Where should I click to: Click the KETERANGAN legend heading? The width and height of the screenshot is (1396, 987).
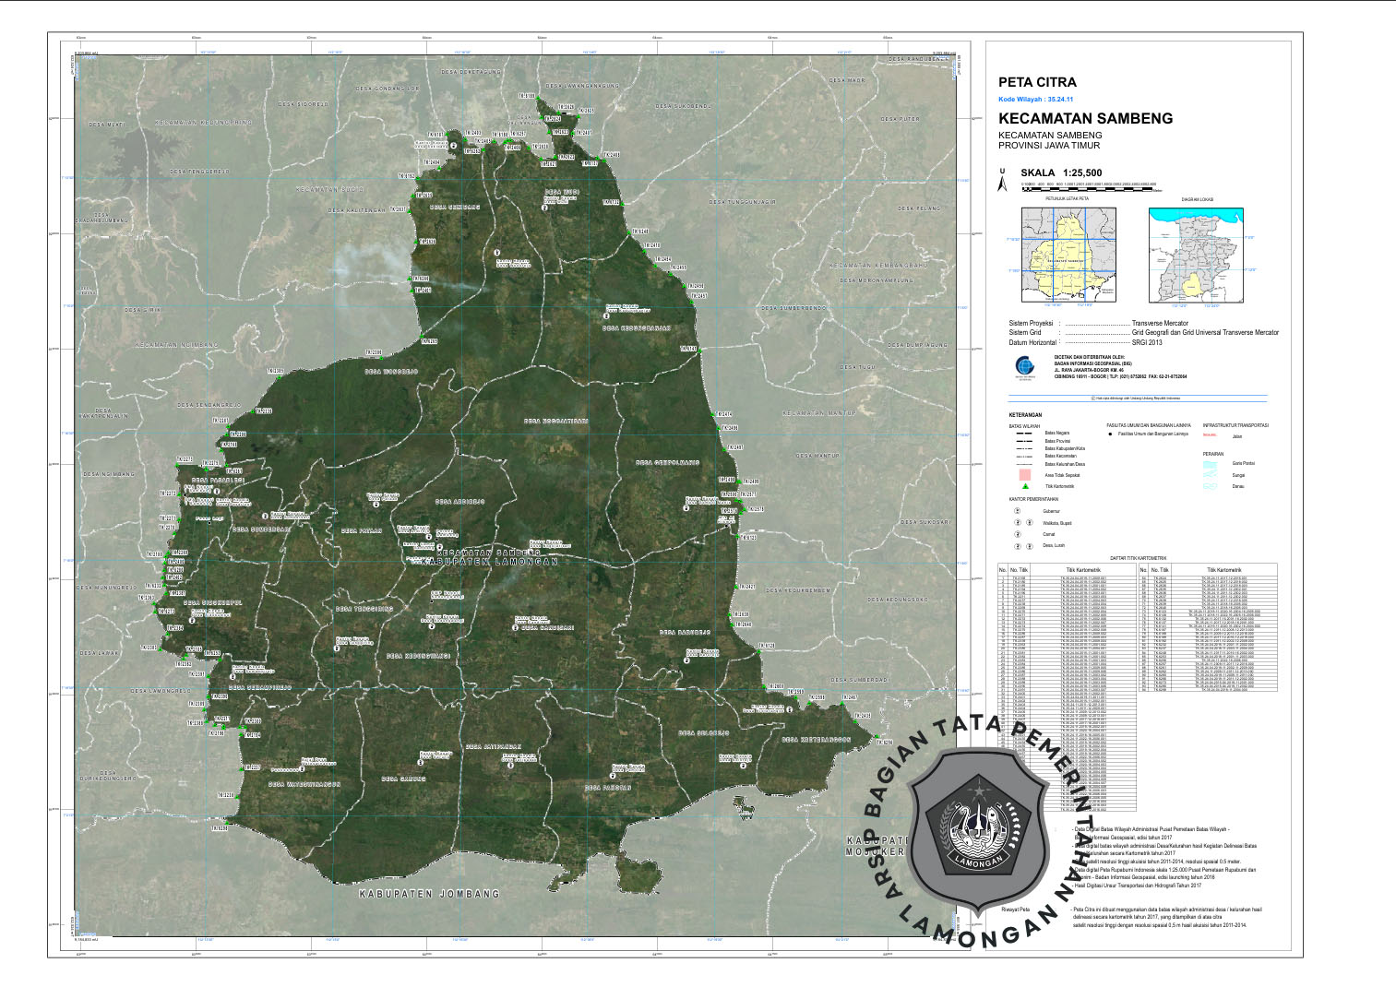coord(1025,415)
